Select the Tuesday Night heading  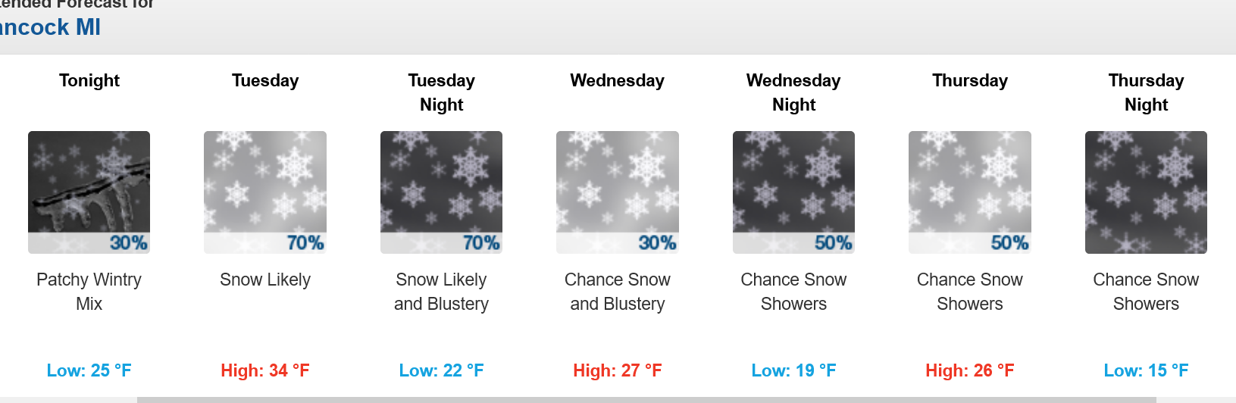click(442, 92)
